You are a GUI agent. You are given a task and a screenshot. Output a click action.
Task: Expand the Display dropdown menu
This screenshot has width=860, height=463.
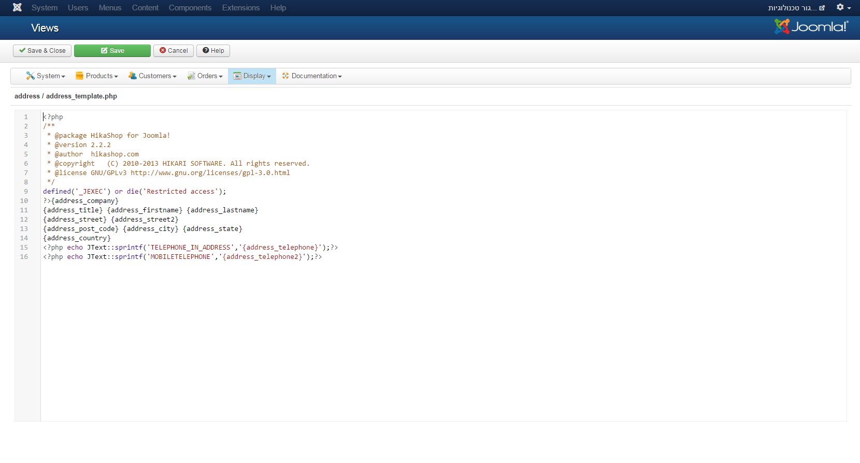click(252, 76)
